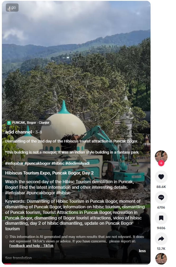This screenshot has width=176, height=267.
Task: Share the video with the arrow icon
Action: click(x=161, y=238)
